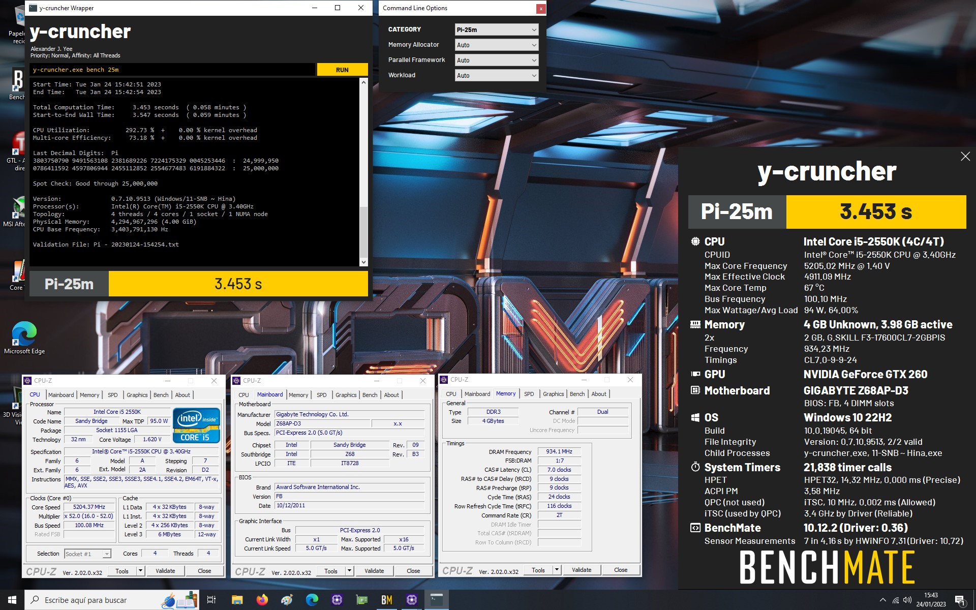The width and height of the screenshot is (976, 610).
Task: Expand Tools dropdown arrow in first CPU-Z window
Action: 141,571
